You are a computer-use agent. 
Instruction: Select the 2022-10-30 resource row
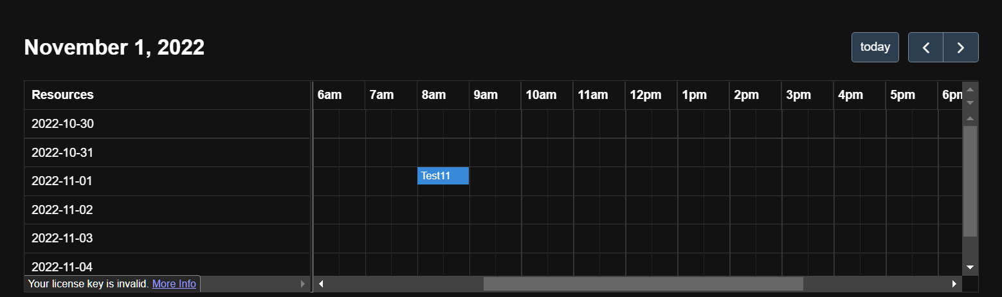(x=167, y=124)
